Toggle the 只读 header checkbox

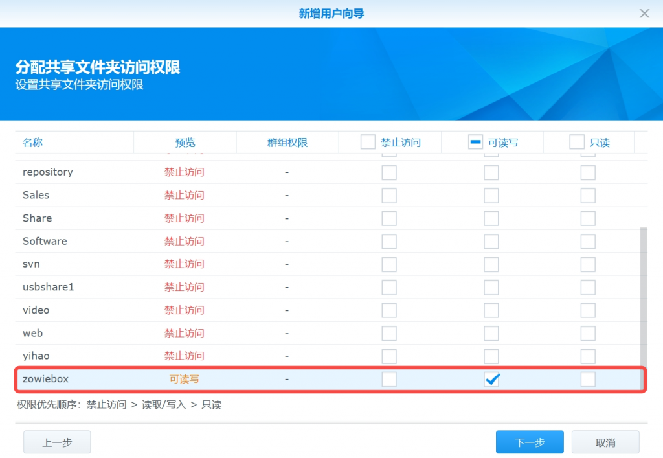[x=577, y=142]
